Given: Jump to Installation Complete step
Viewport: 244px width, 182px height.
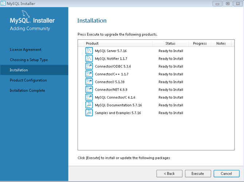Looking at the screenshot, I should [27, 91].
